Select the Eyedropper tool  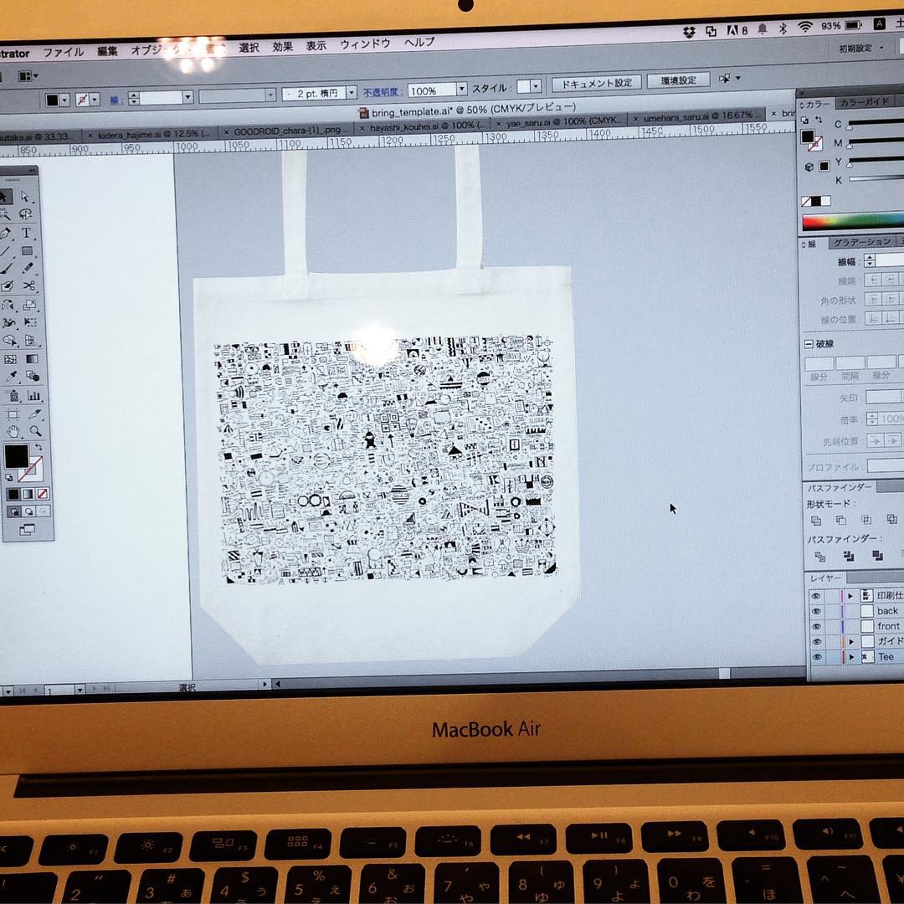pos(12,378)
